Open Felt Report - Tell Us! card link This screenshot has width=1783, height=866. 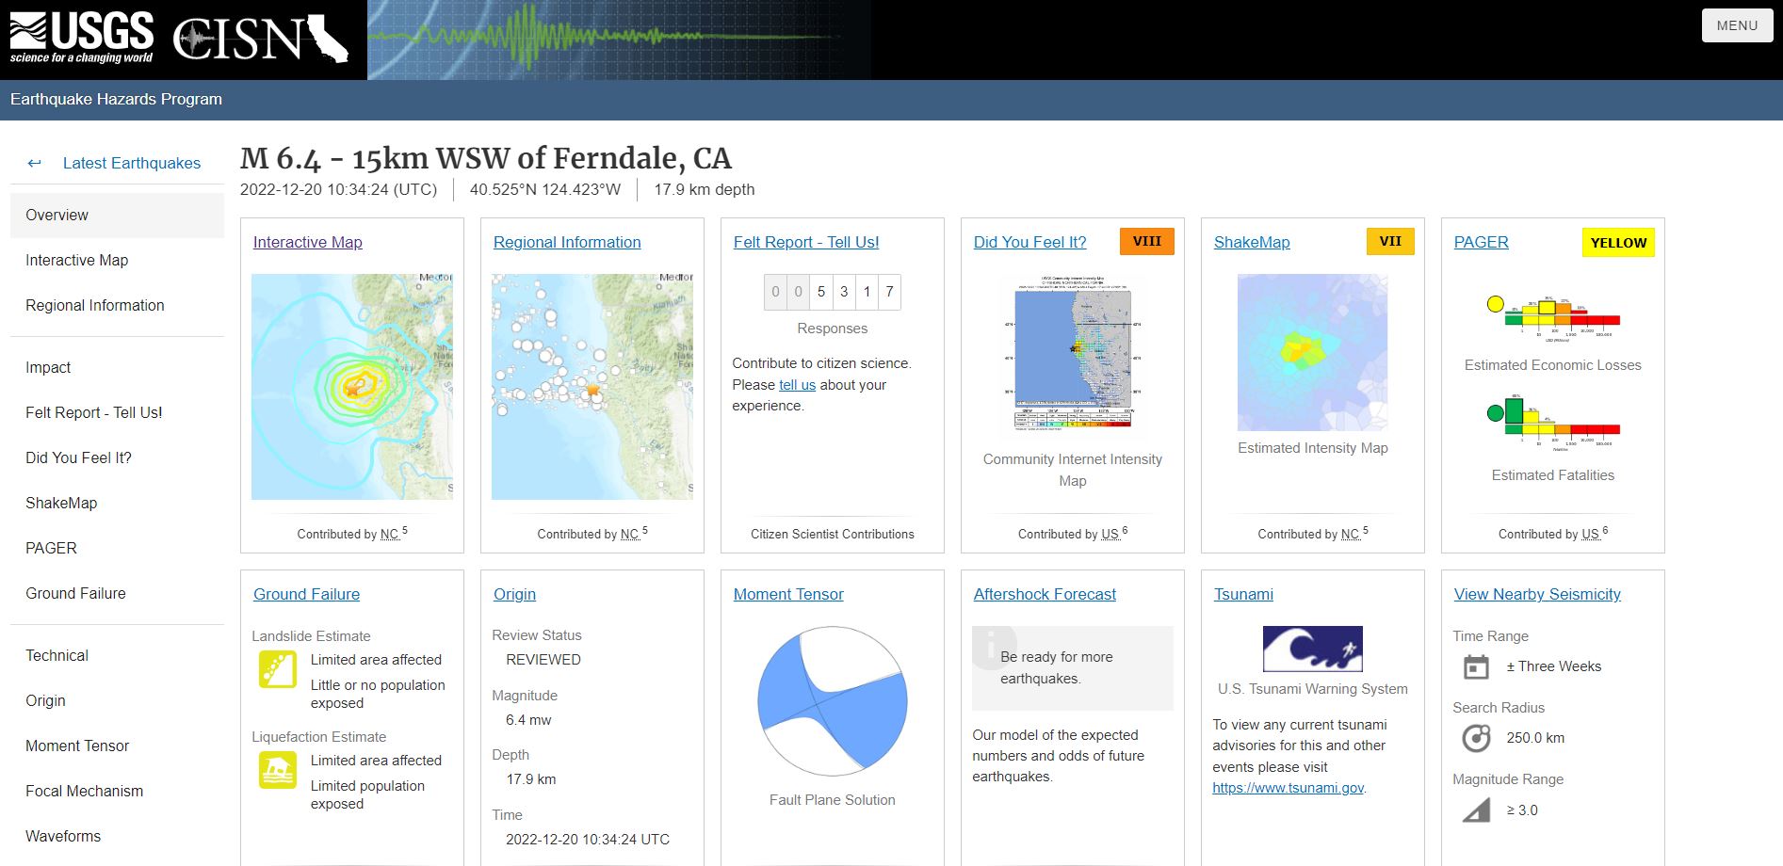(806, 242)
